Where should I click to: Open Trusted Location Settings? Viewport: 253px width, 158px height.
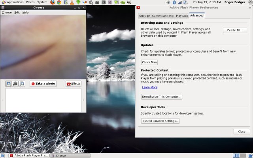[160, 121]
